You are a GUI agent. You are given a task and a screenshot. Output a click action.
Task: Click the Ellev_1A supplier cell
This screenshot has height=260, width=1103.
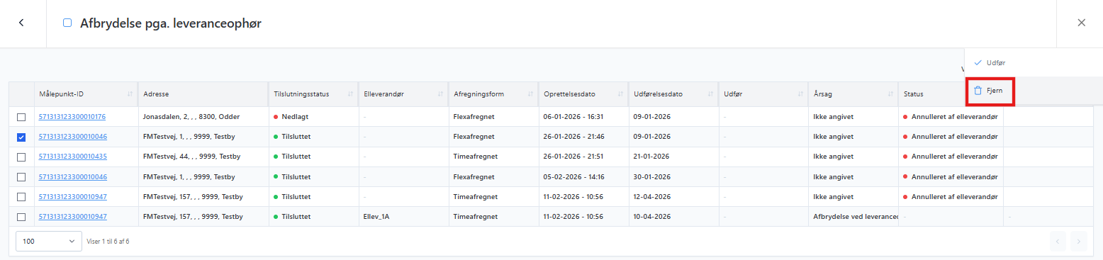coord(376,216)
